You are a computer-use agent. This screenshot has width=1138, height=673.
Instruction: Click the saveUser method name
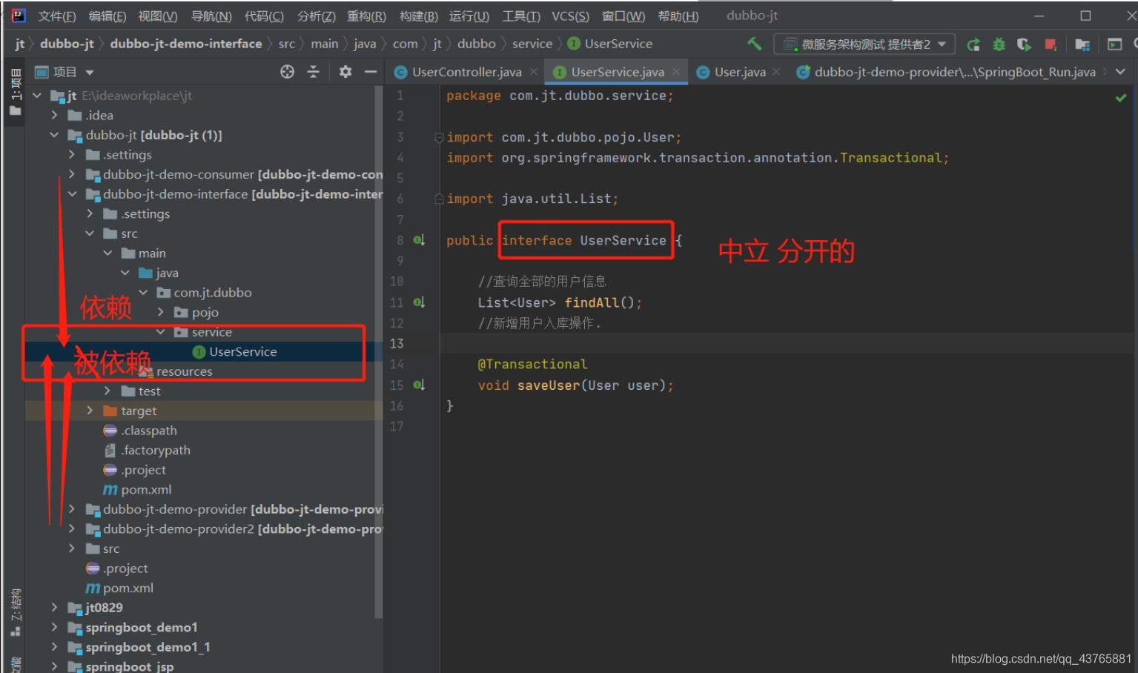click(549, 385)
